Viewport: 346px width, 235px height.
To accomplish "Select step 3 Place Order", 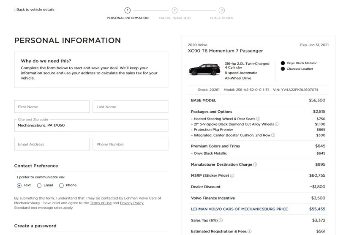I will point(222,11).
